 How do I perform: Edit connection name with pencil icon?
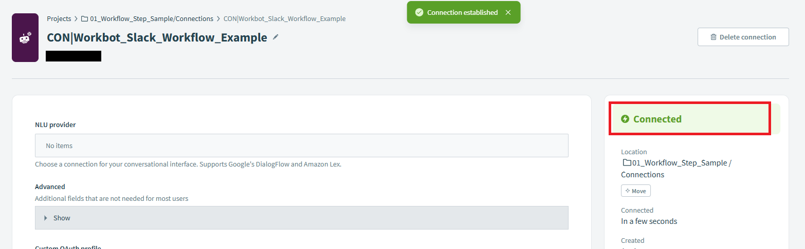pyautogui.click(x=276, y=37)
